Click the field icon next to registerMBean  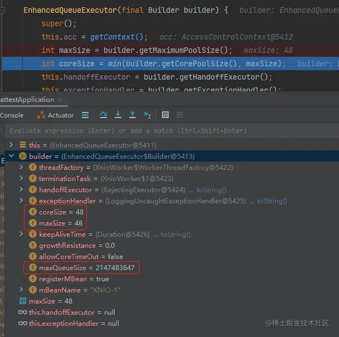[x=33, y=279]
